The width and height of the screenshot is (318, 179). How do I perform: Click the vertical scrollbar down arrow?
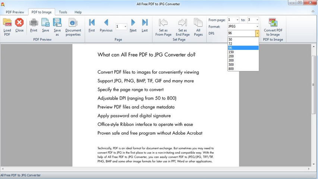coord(314,164)
